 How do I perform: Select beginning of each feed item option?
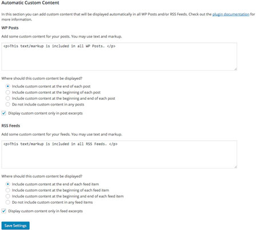tap(7, 190)
